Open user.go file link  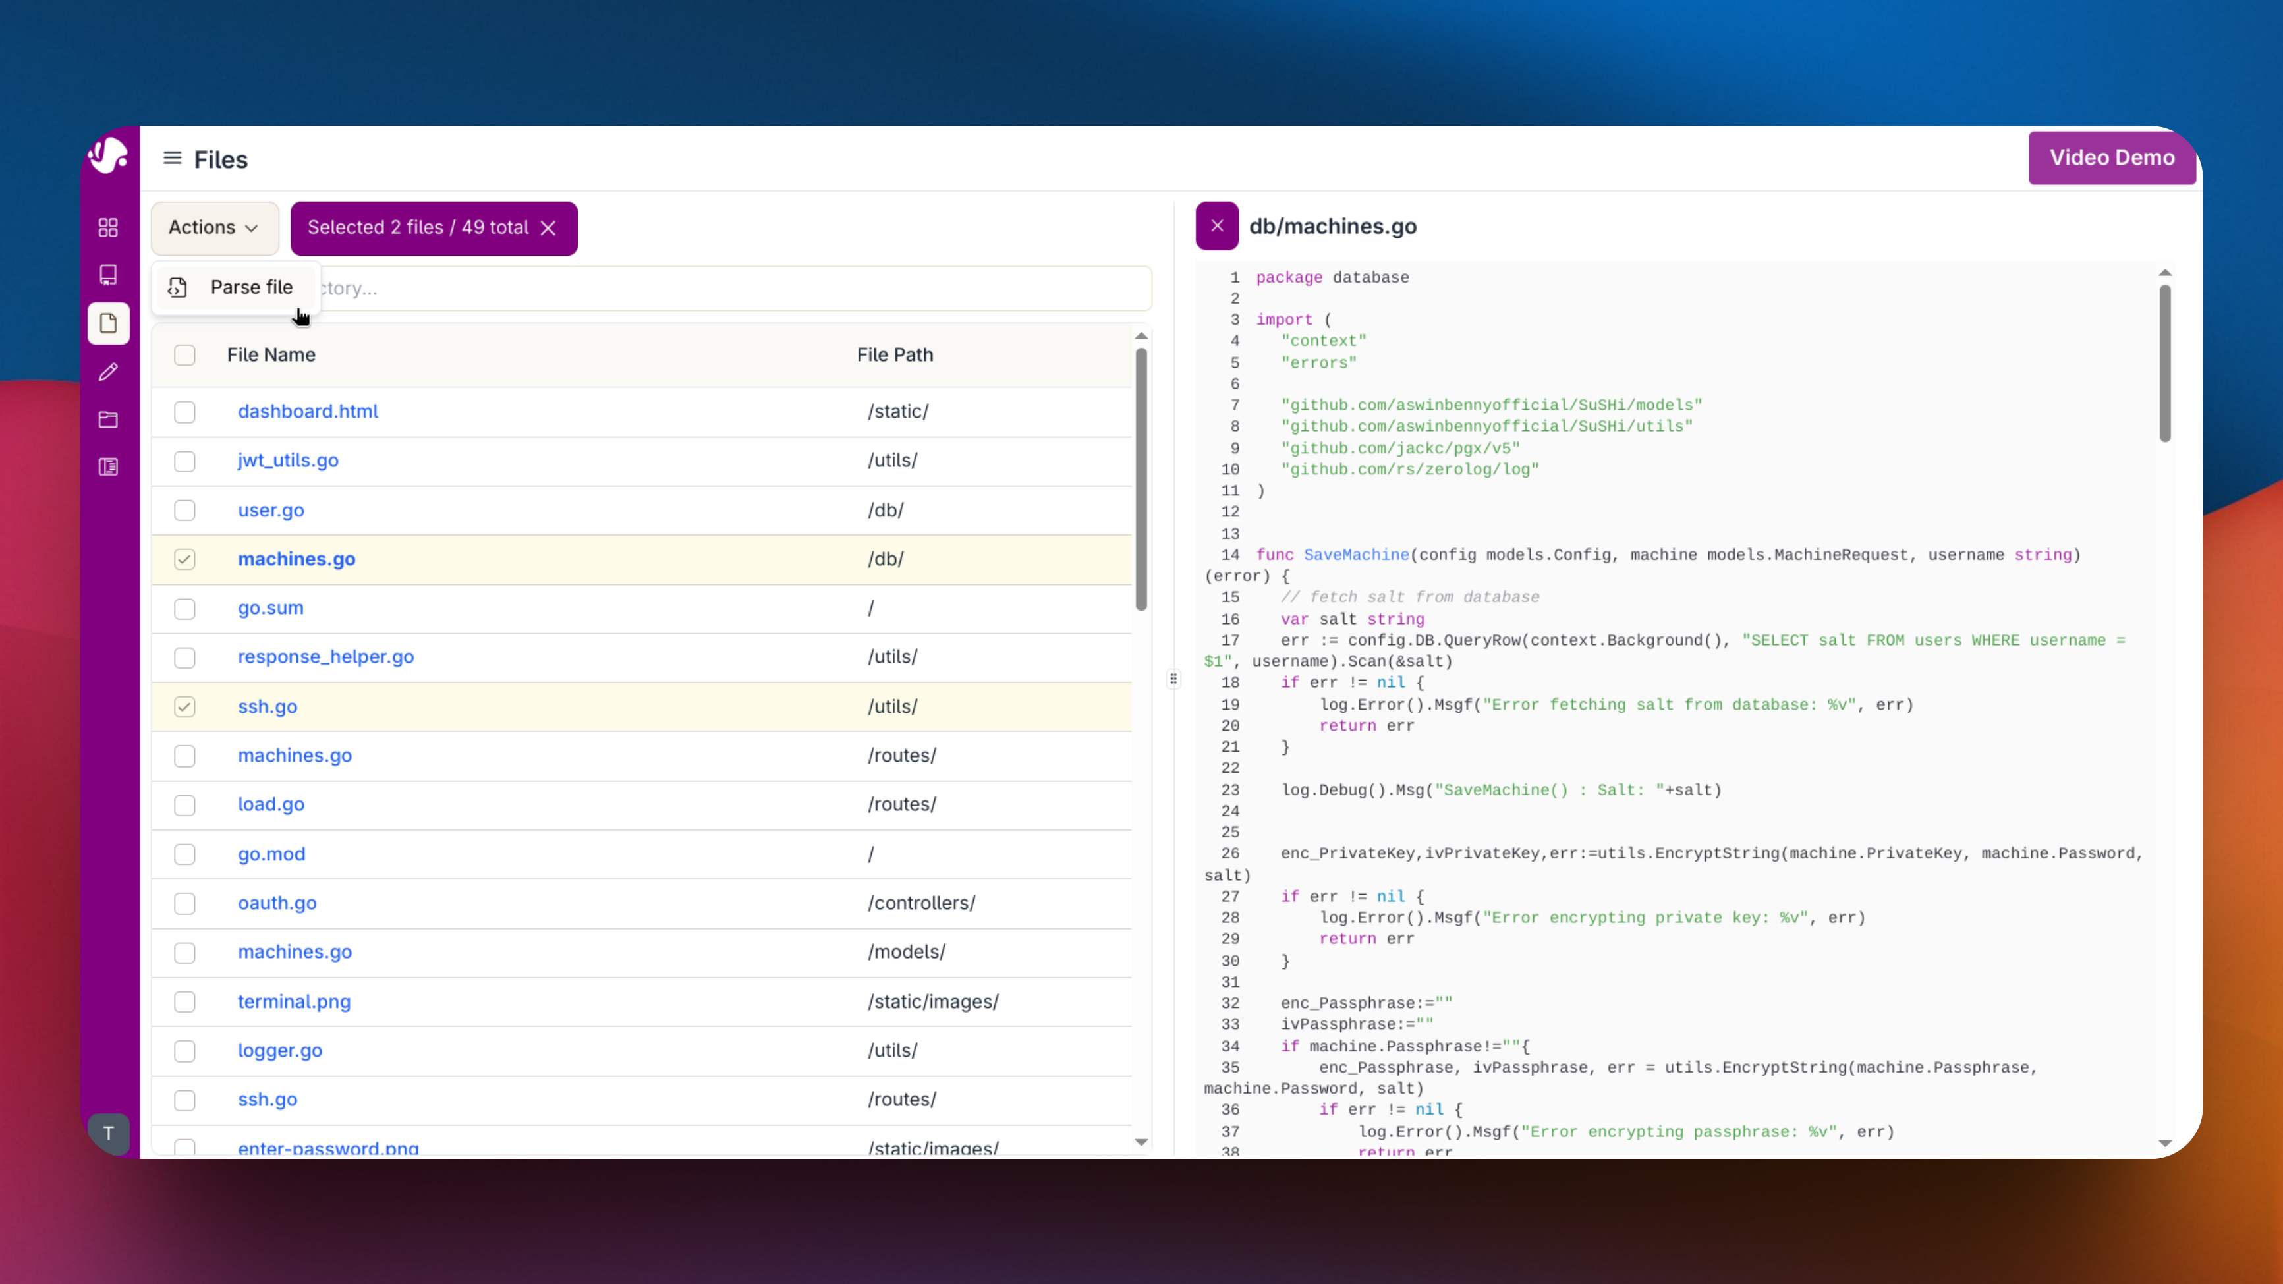[x=270, y=511]
